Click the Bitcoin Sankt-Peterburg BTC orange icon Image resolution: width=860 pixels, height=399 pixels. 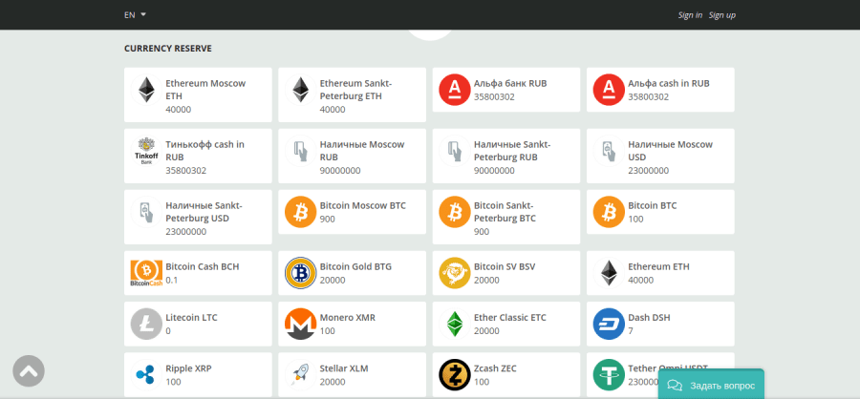pos(455,212)
